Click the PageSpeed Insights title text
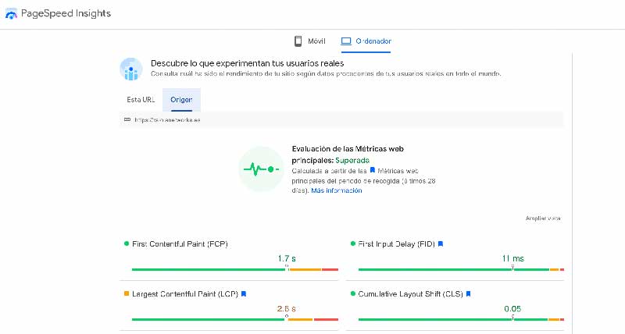625x334 pixels. pyautogui.click(x=69, y=14)
